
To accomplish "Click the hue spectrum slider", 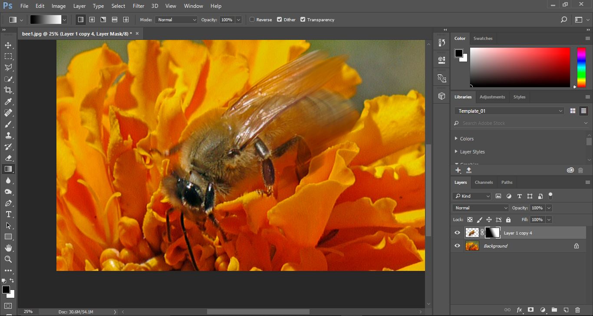I will click(x=581, y=67).
